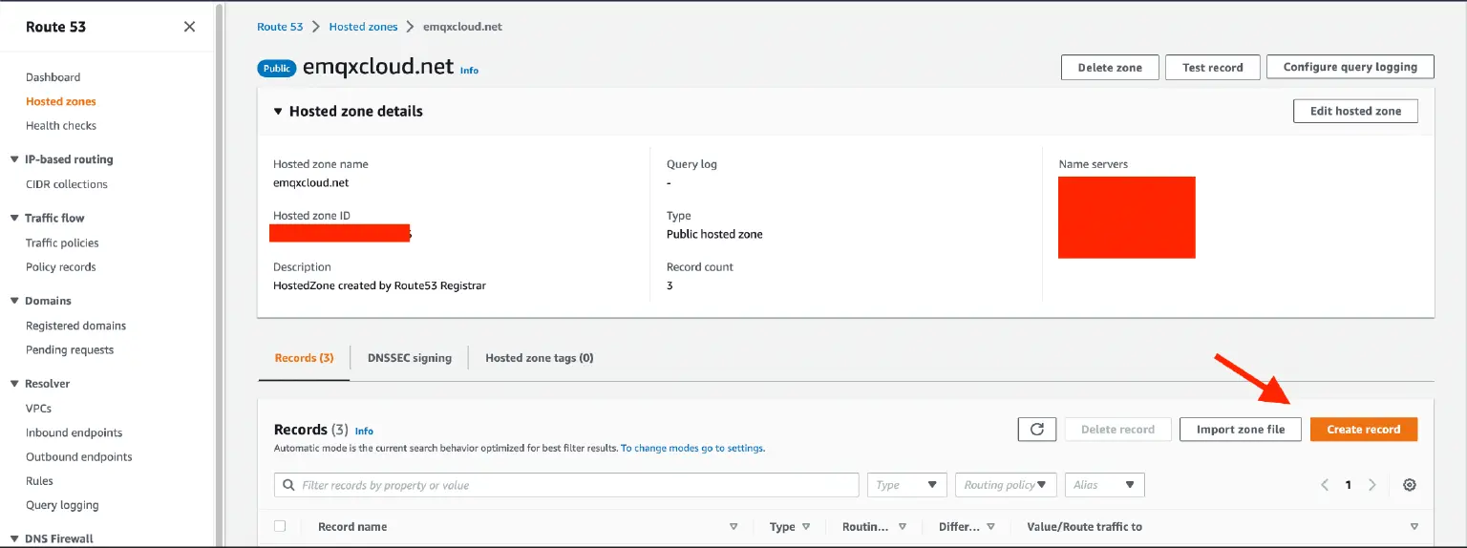The image size is (1467, 548).
Task: Click 'Public hosted zone' type value
Action: (x=714, y=234)
